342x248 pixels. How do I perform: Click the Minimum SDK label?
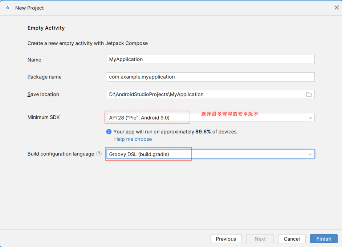[x=44, y=117]
